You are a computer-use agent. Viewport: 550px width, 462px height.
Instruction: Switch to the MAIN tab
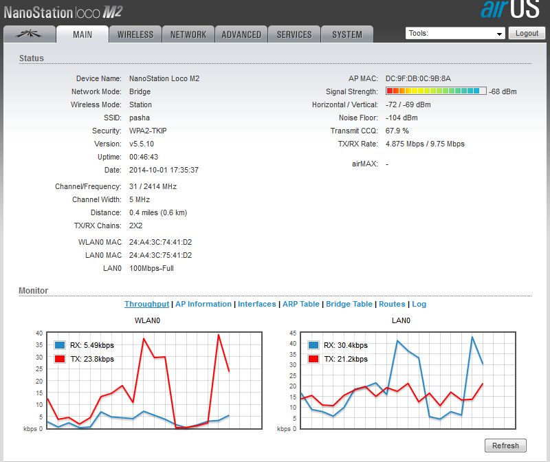(x=82, y=34)
